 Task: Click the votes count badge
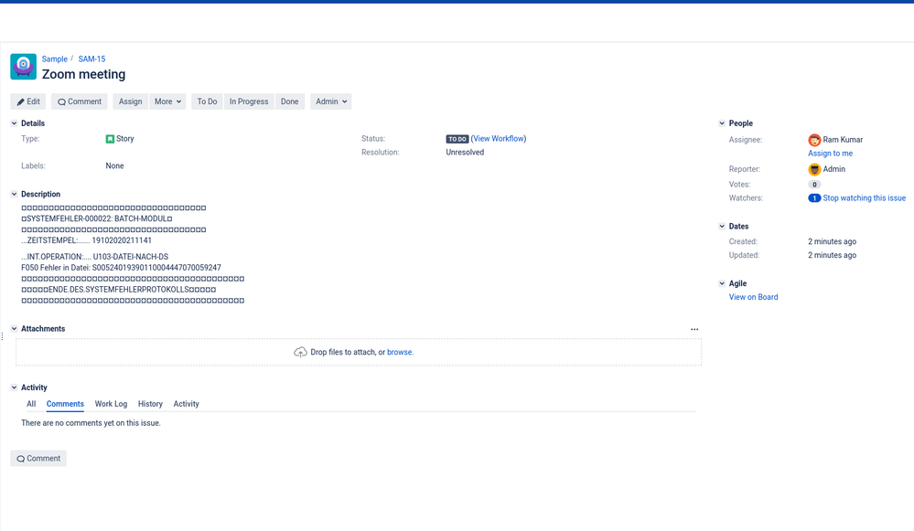(814, 185)
